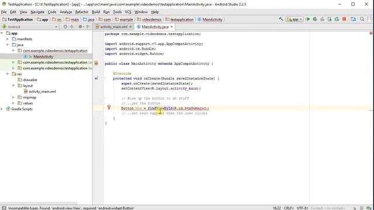
Task: Close the MainActivity.java tab
Action: coord(171,27)
